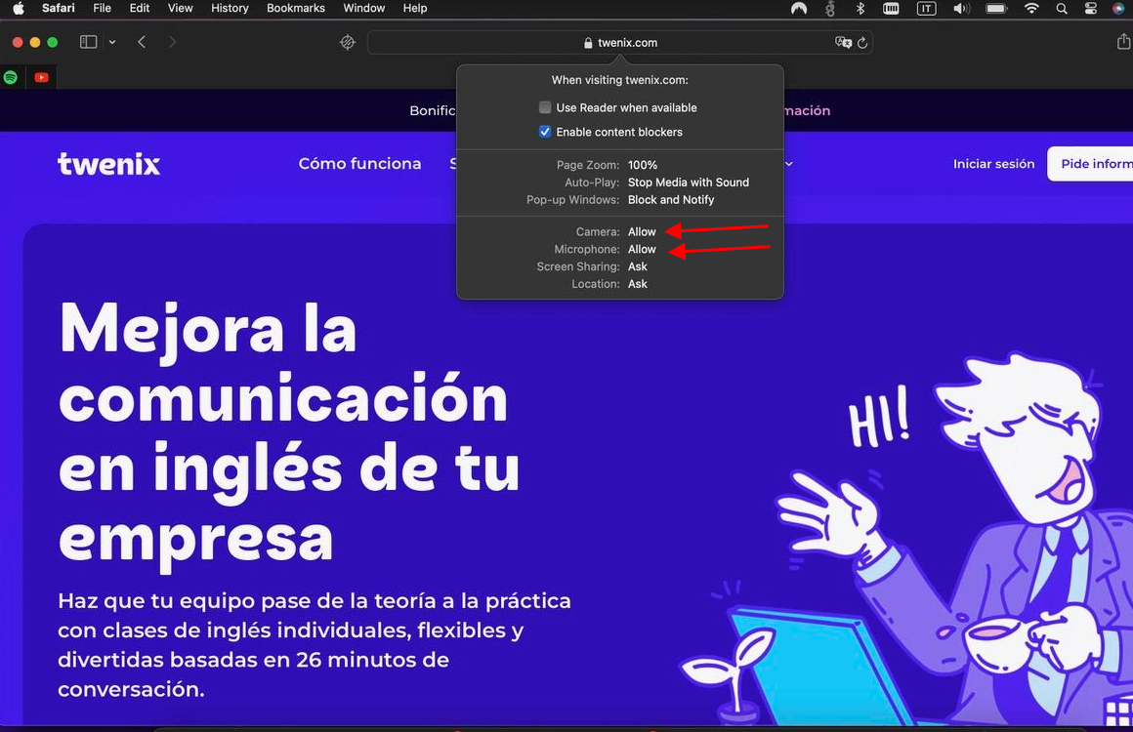The height and width of the screenshot is (732, 1133).
Task: Open the volume menu bar icon
Action: (x=961, y=9)
